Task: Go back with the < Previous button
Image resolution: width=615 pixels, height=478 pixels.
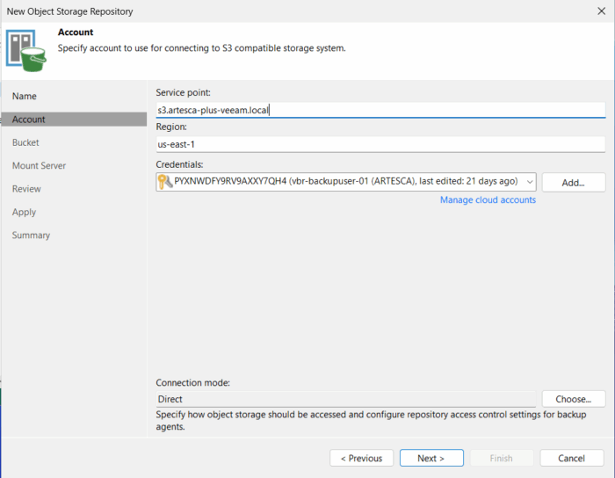Action: tap(361, 458)
